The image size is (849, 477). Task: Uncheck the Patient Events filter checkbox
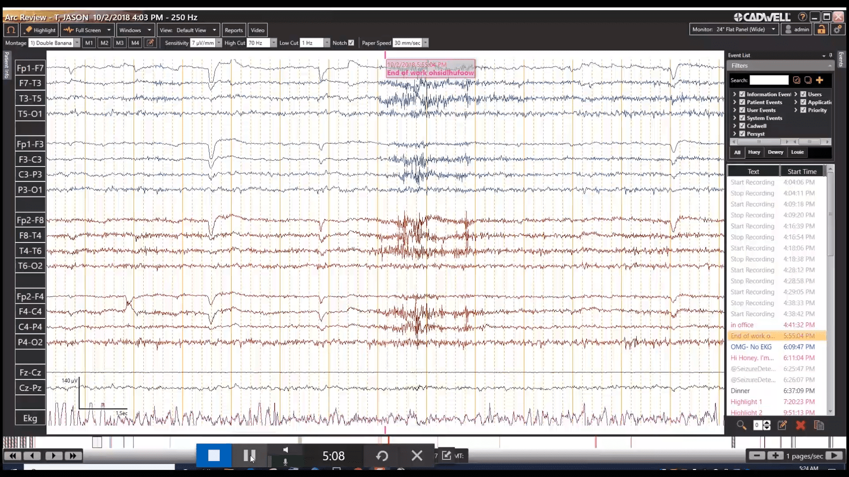point(742,102)
